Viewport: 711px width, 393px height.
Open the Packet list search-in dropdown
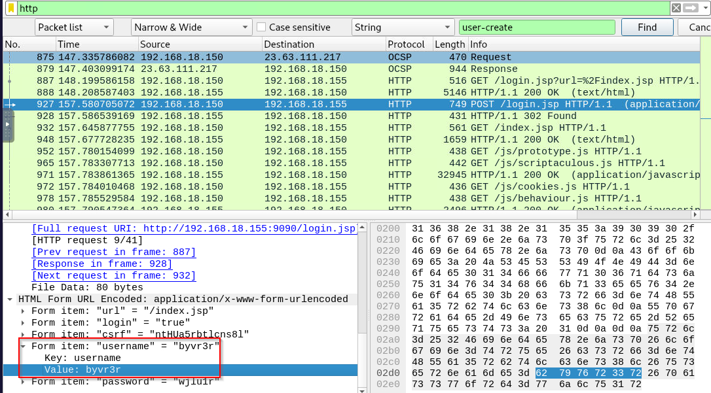point(74,27)
